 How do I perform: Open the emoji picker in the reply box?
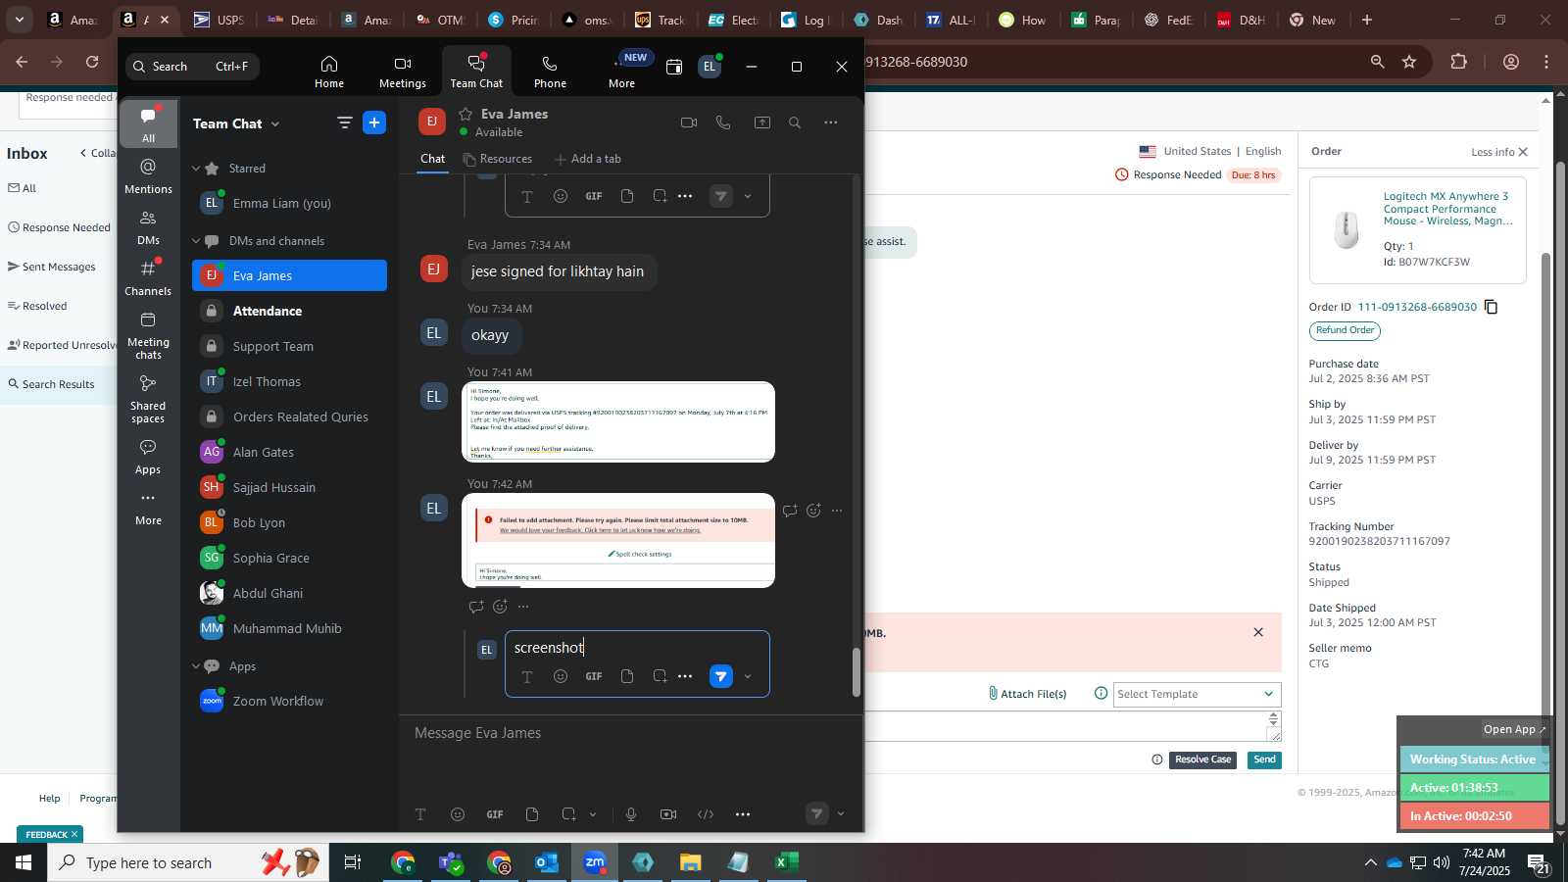click(x=561, y=676)
